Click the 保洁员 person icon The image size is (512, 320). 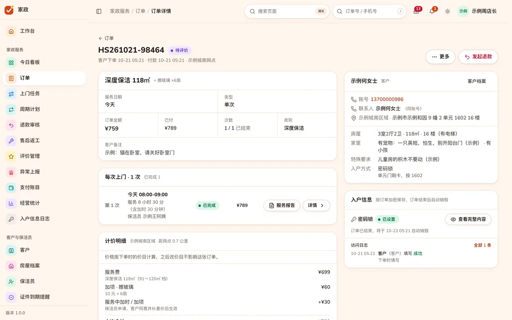tap(11, 282)
